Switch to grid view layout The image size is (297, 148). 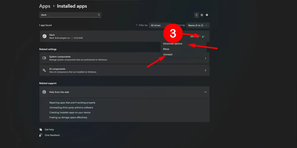click(202, 15)
